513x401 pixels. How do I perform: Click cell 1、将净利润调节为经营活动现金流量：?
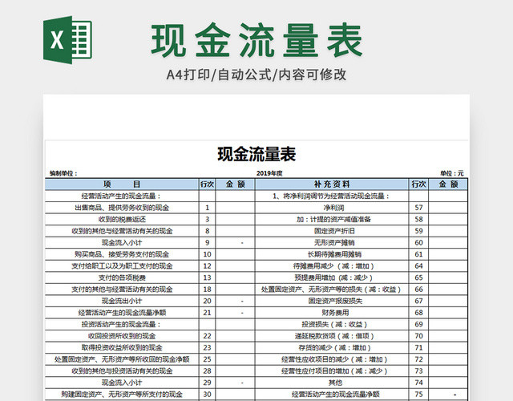pyautogui.click(x=332, y=196)
